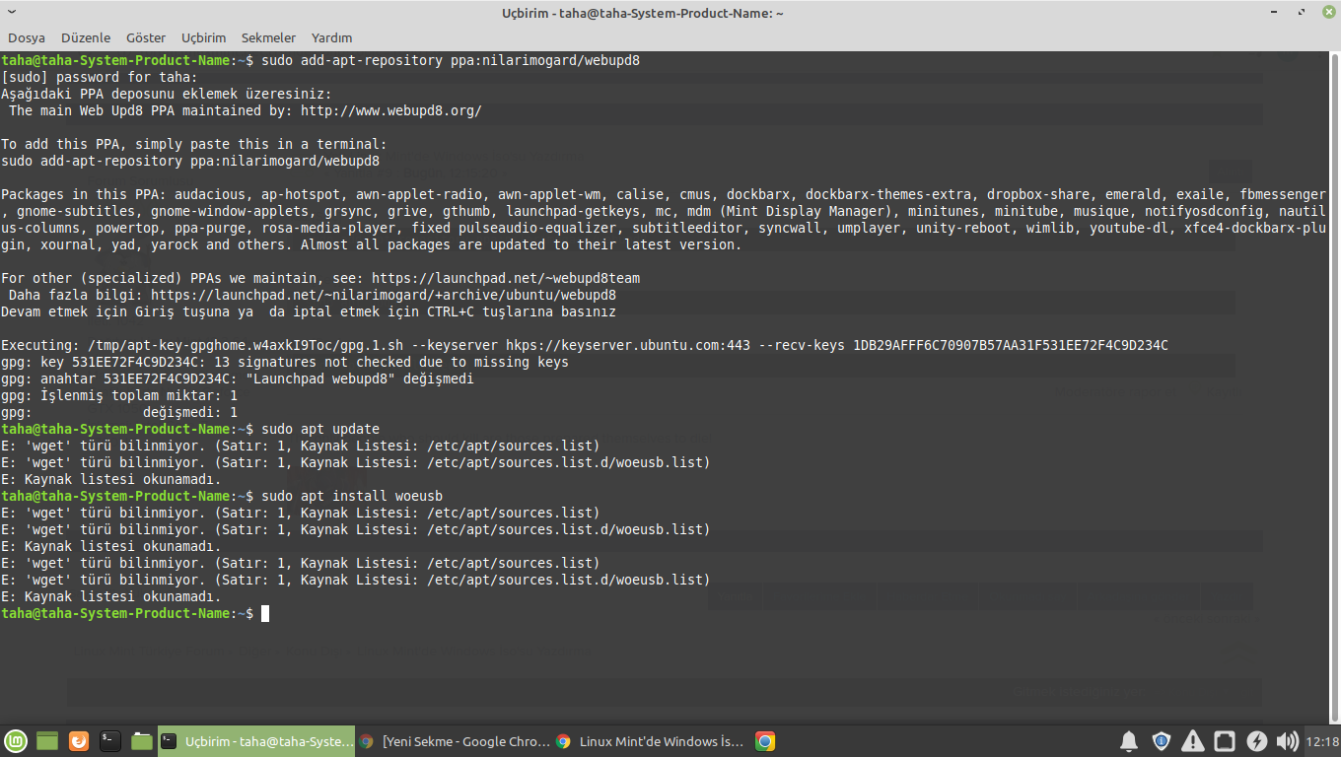The width and height of the screenshot is (1341, 757).
Task: Click the "sudo apt install woeusb" command line
Action: coord(352,496)
